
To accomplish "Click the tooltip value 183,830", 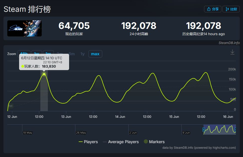I will coord(49,66).
